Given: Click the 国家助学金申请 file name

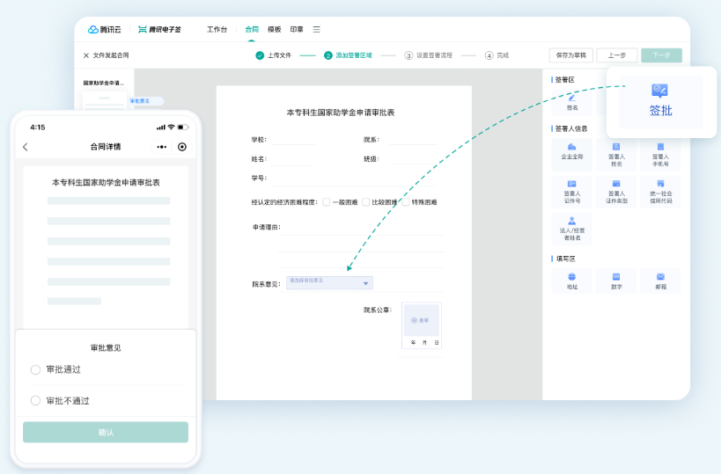Looking at the screenshot, I should pos(104,84).
